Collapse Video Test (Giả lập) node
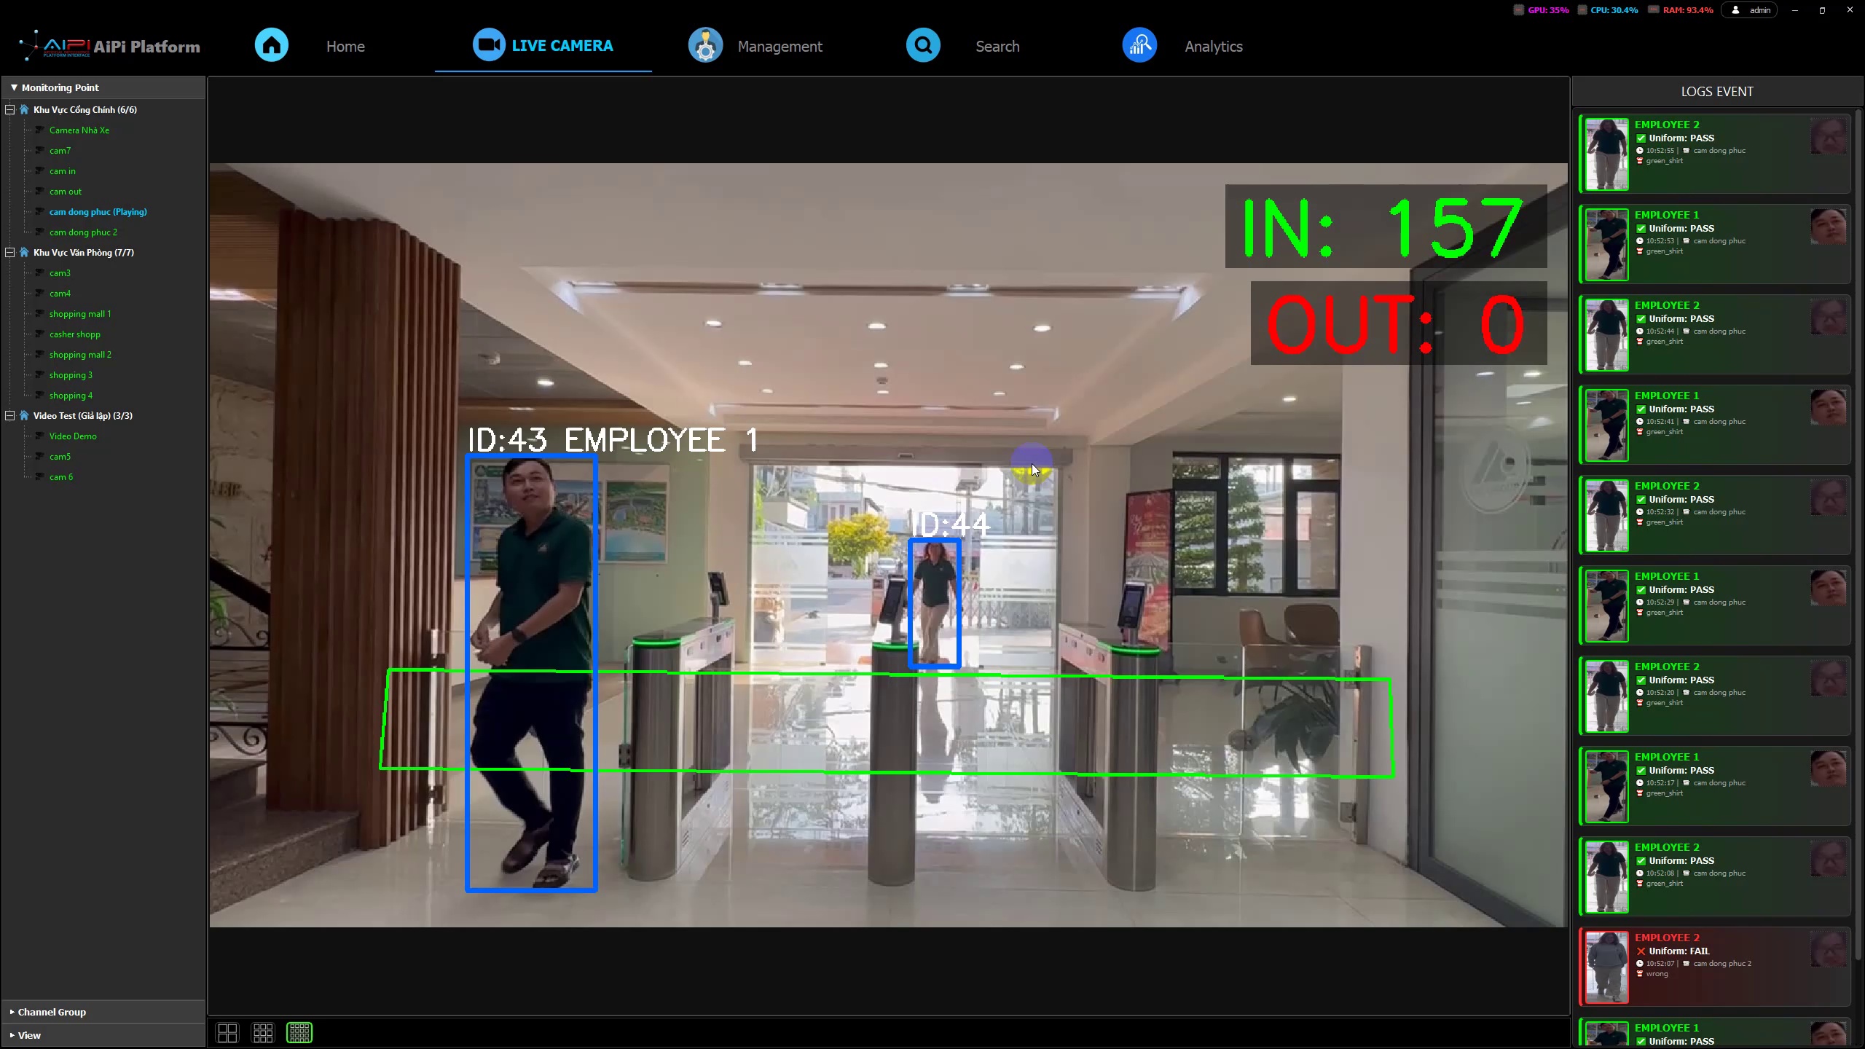This screenshot has height=1049, width=1865. tap(10, 416)
